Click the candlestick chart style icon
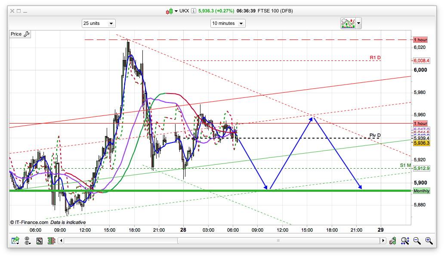Screen dimensions: 444x257 click(170, 11)
